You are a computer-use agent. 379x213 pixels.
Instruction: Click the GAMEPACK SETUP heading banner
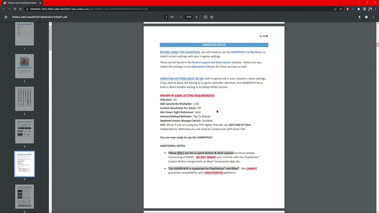pyautogui.click(x=214, y=45)
